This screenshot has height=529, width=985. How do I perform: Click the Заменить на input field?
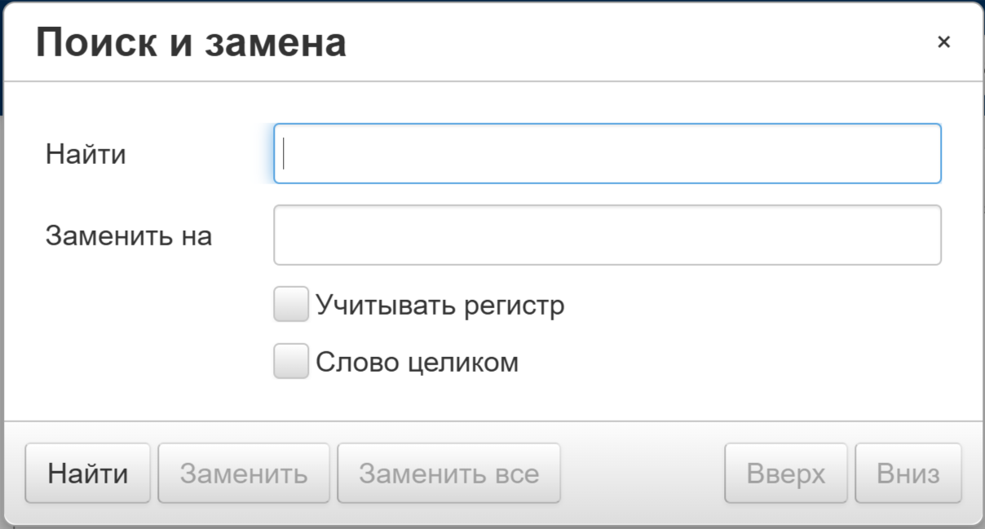click(607, 235)
